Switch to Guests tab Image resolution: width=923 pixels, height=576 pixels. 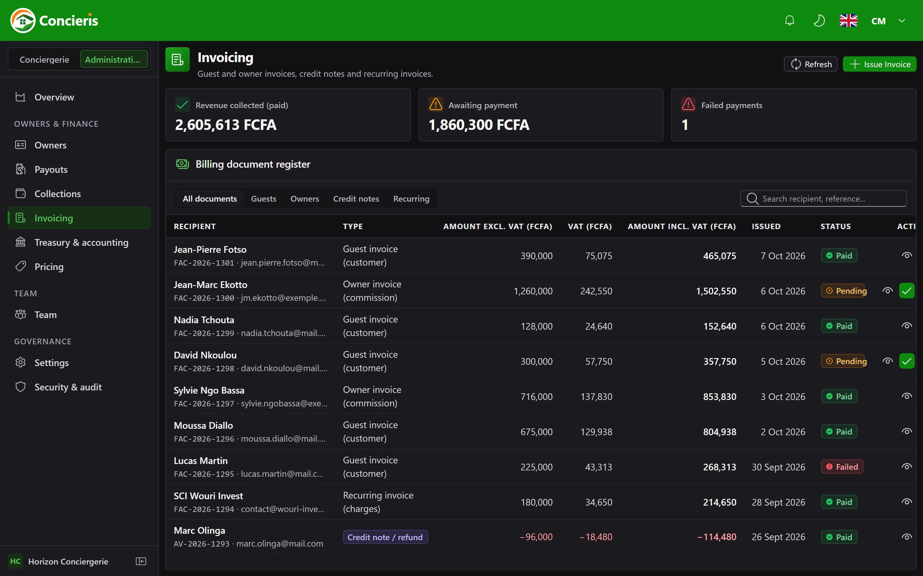point(263,198)
